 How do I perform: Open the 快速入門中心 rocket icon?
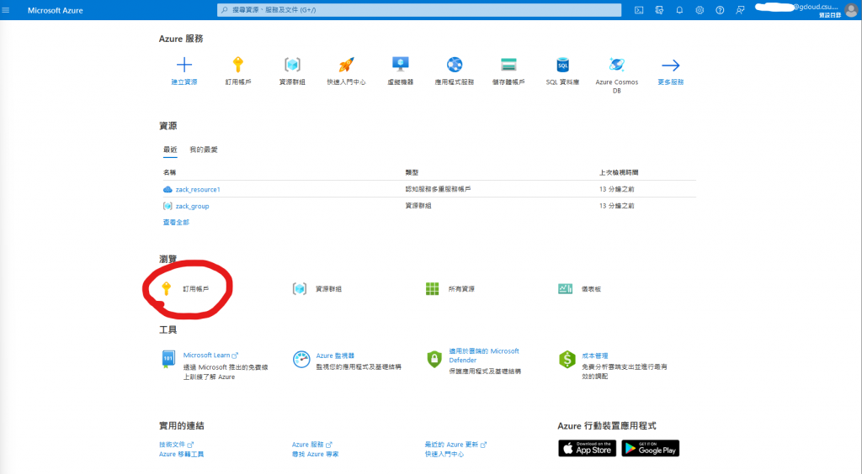346,65
